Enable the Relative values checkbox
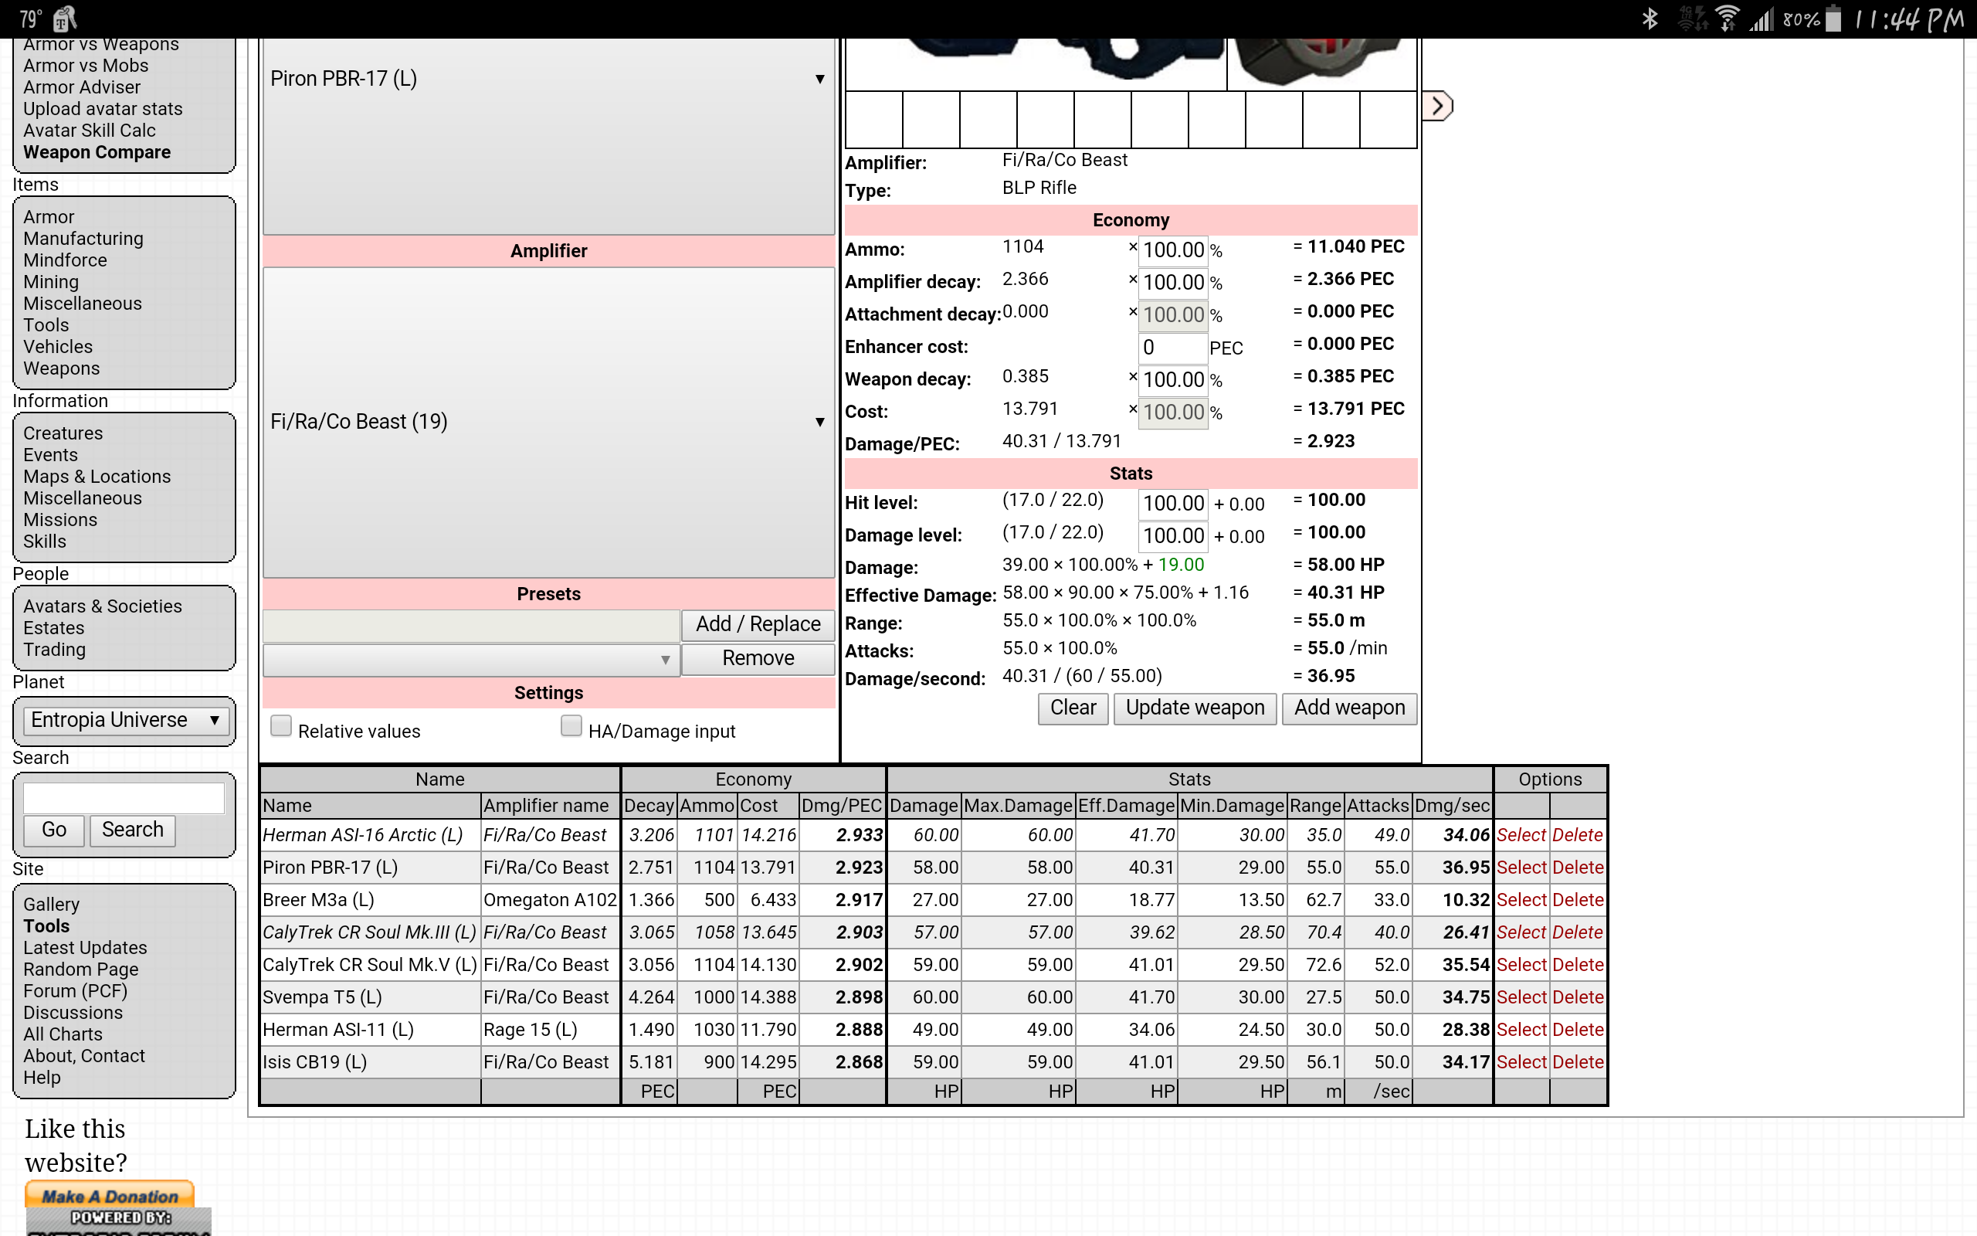The image size is (1977, 1236). (281, 726)
